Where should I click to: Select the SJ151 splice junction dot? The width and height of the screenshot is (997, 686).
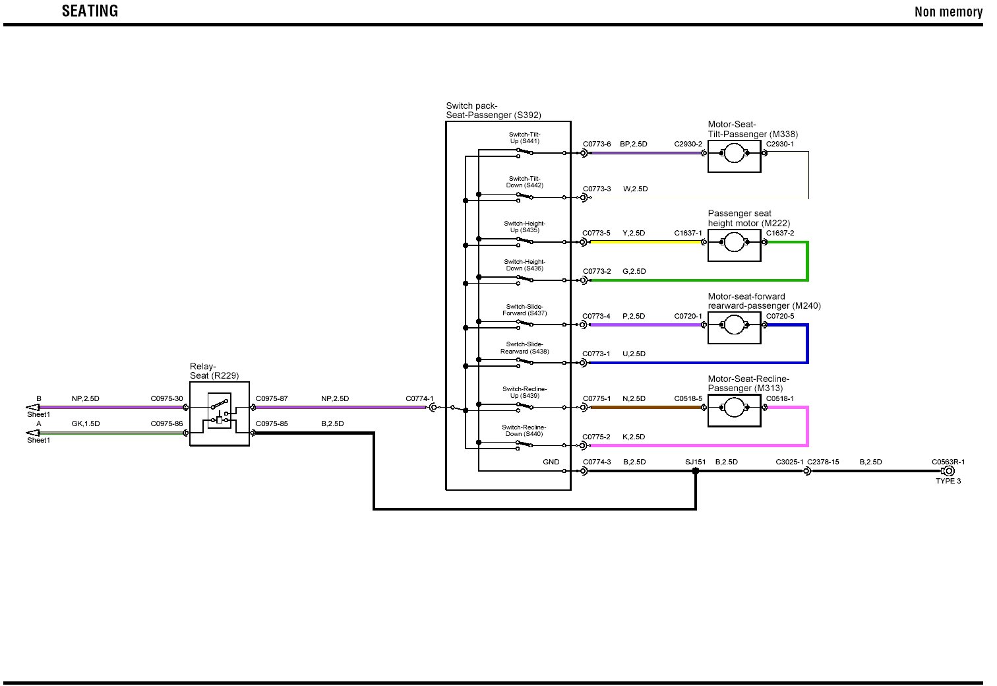[696, 471]
